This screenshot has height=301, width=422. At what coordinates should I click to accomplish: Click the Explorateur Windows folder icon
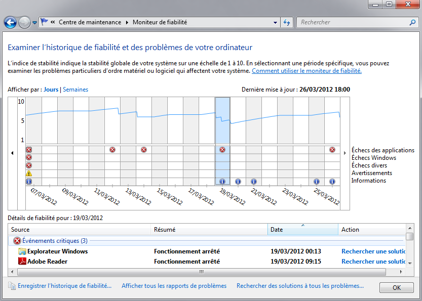22,251
